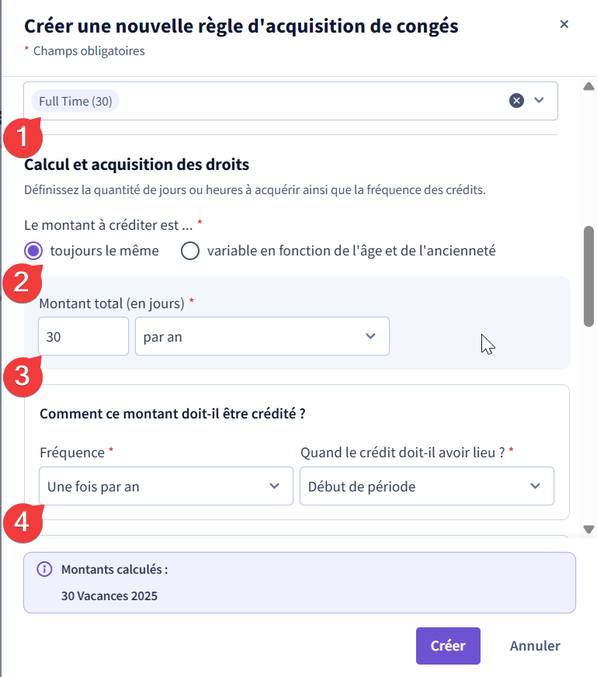
Task: Click the Créer button
Action: (448, 646)
